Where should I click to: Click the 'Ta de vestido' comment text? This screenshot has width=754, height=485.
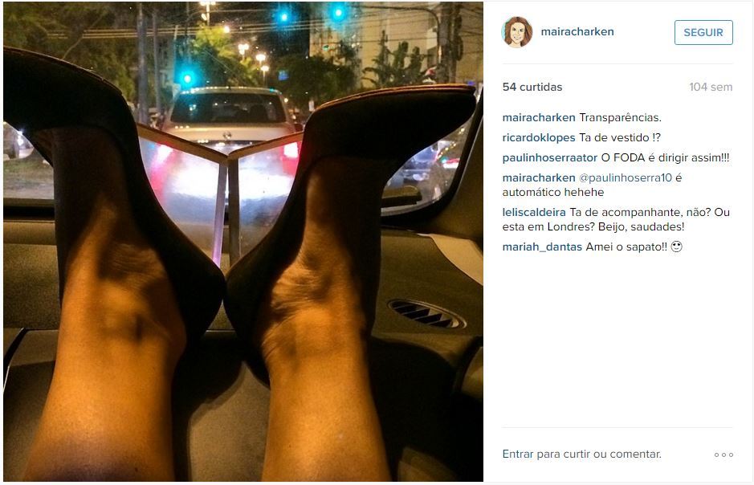click(x=620, y=137)
